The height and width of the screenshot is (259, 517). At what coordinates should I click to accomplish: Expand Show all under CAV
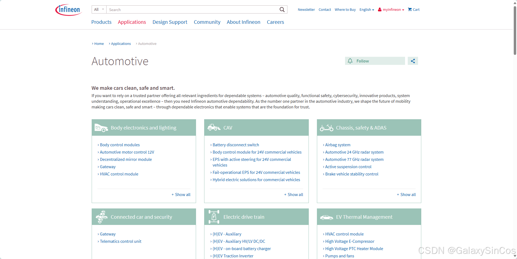tap(294, 195)
